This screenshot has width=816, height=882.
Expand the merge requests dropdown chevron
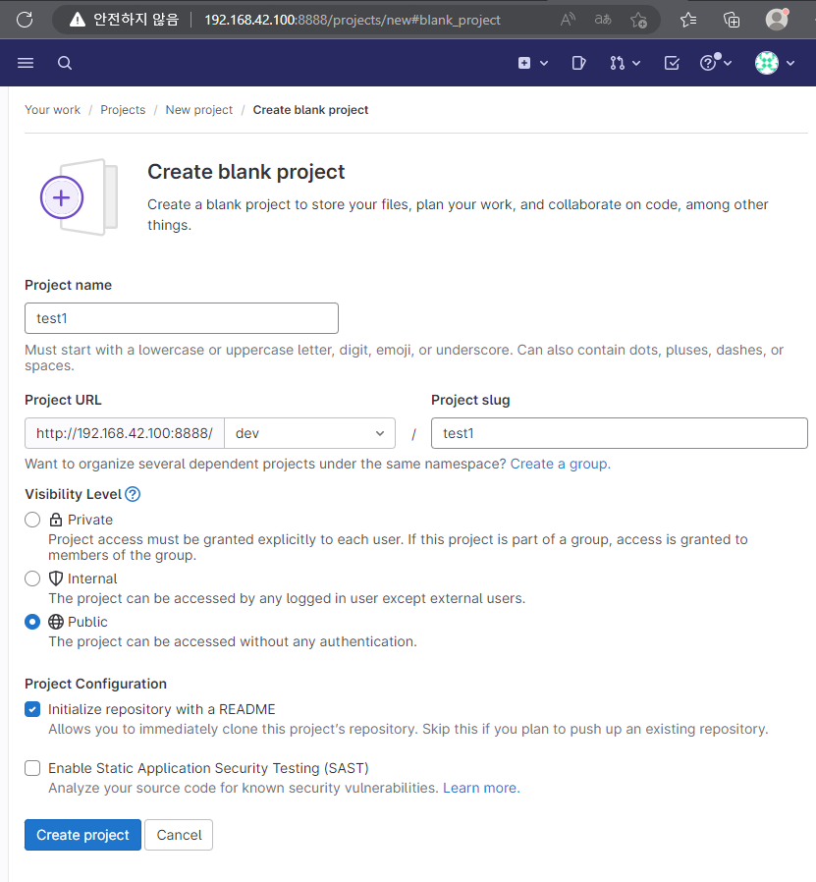coord(636,63)
